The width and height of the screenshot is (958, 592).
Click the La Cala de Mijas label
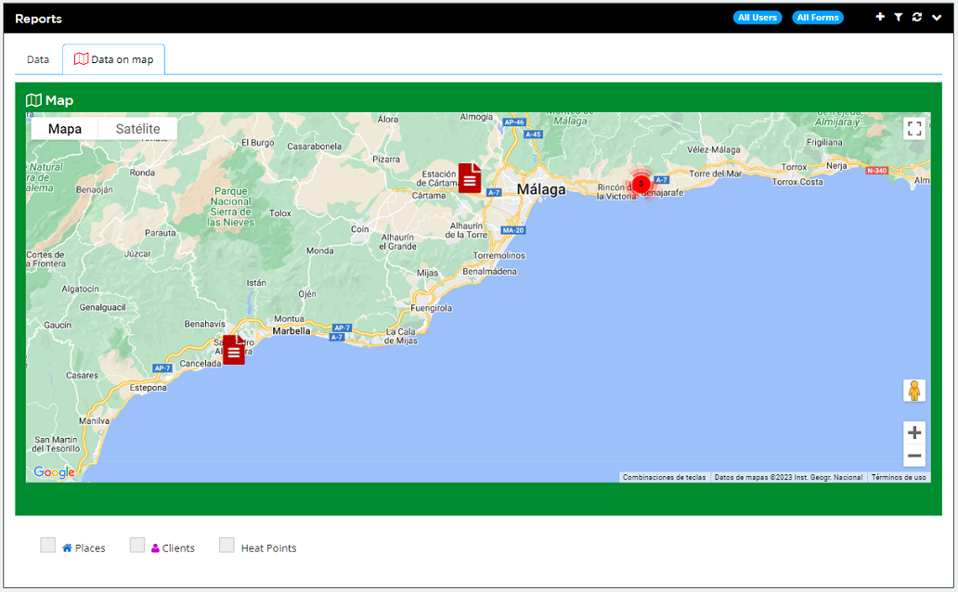point(401,336)
